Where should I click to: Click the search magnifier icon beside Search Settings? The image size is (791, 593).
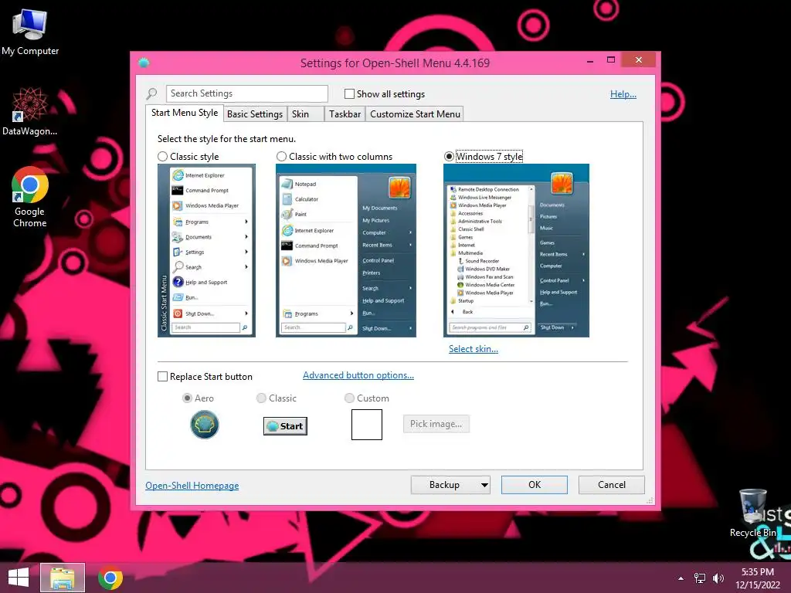(x=152, y=93)
